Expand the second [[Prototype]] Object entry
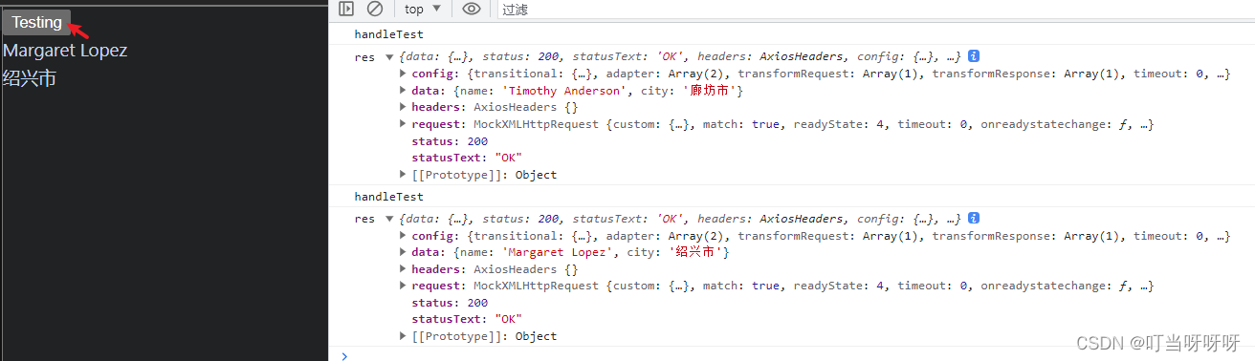 pyautogui.click(x=403, y=336)
